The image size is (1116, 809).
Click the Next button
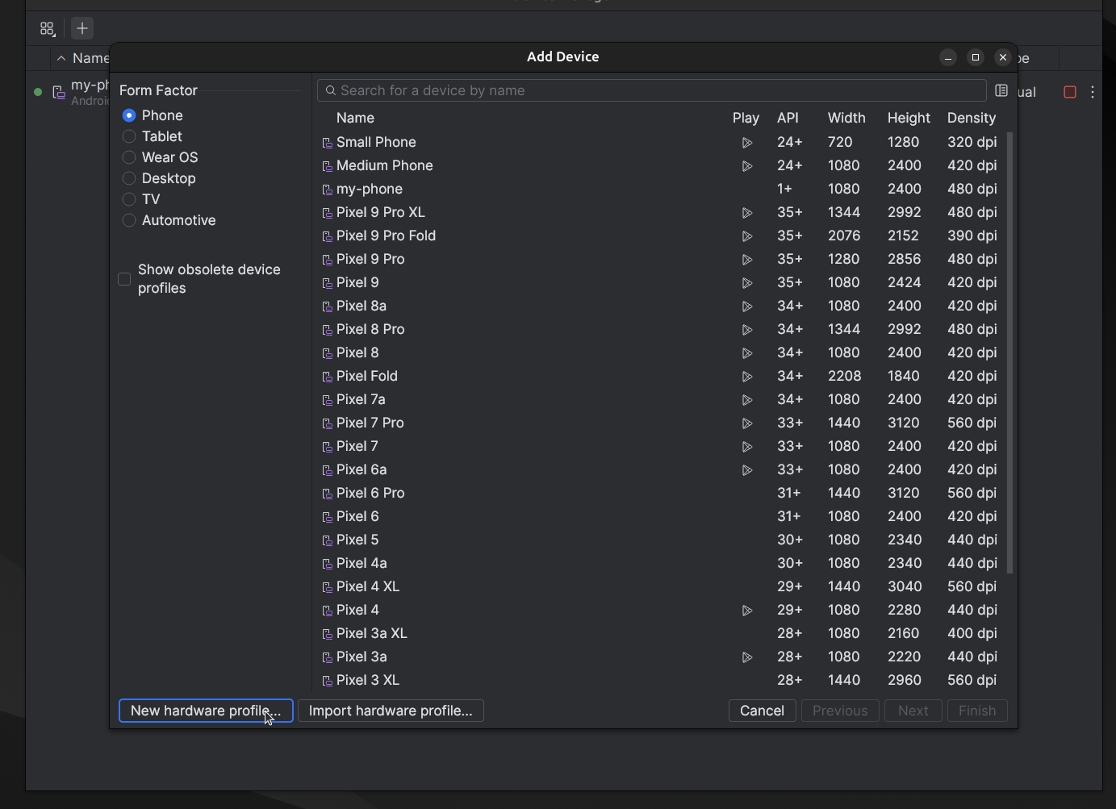(913, 711)
